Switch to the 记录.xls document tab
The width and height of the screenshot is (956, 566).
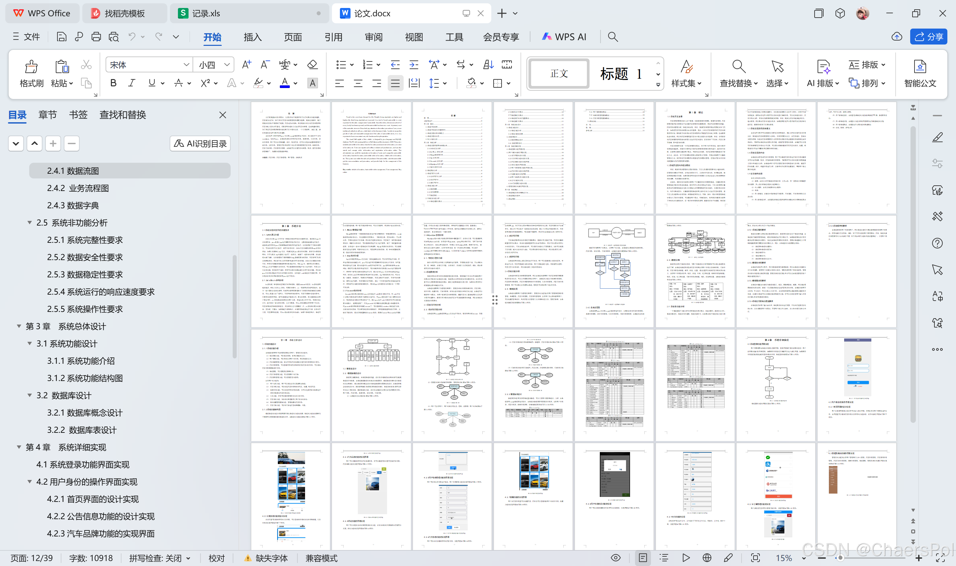point(250,13)
